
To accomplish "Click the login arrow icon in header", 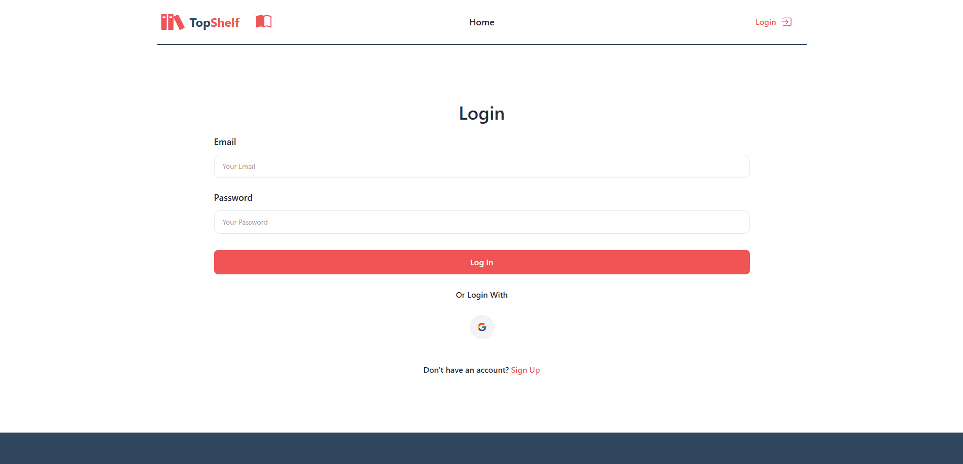I will [786, 22].
